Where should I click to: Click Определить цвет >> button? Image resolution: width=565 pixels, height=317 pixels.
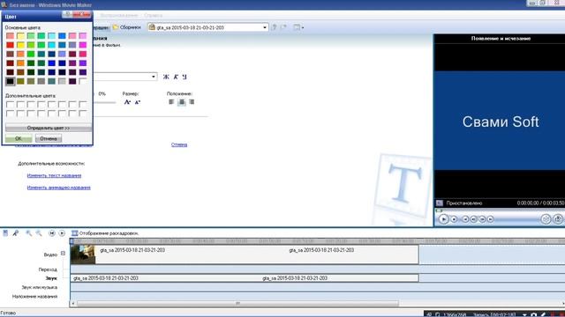49,128
